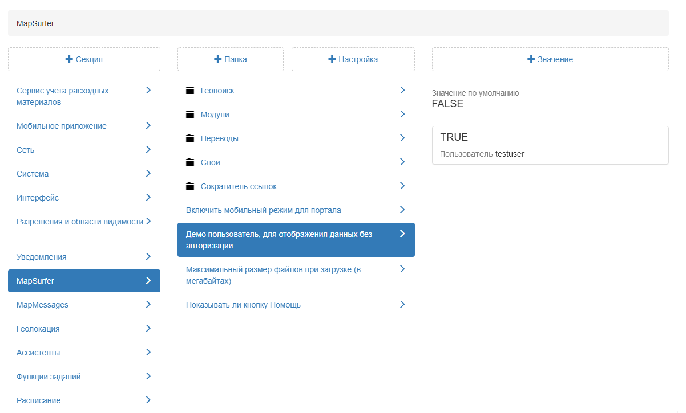Expand chevron next to Сеть
The height and width of the screenshot is (413, 686).
coord(148,149)
